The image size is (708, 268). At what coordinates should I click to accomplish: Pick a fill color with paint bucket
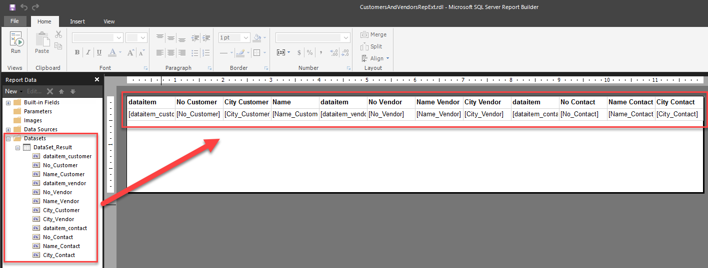(257, 37)
